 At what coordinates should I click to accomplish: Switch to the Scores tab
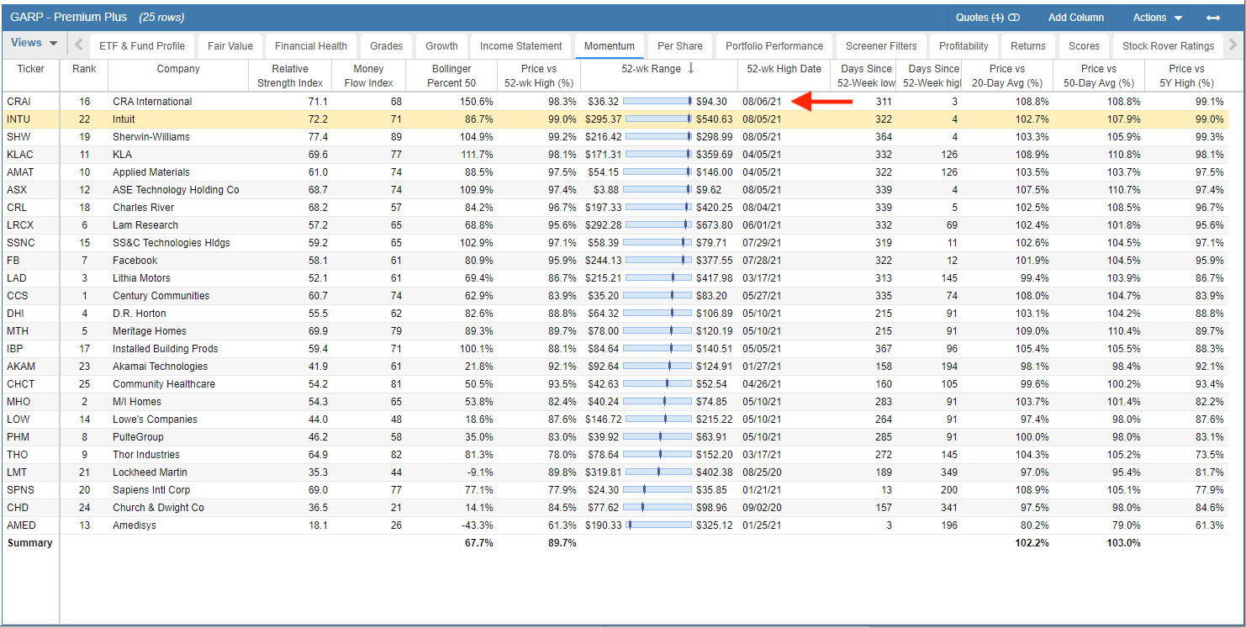coord(1085,46)
